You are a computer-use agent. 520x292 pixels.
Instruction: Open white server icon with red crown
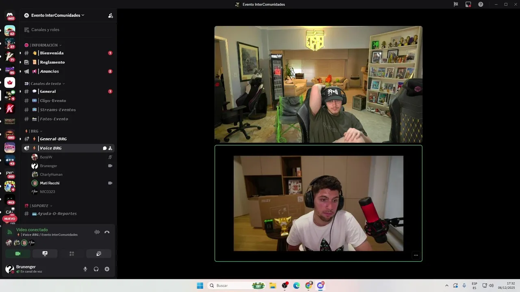[x=10, y=82]
